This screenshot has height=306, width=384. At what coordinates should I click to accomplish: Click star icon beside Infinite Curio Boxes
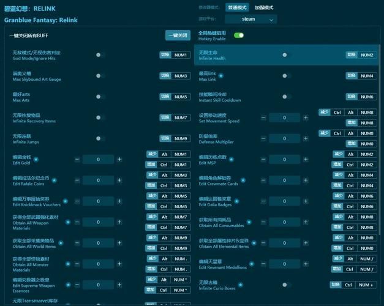(x=241, y=285)
